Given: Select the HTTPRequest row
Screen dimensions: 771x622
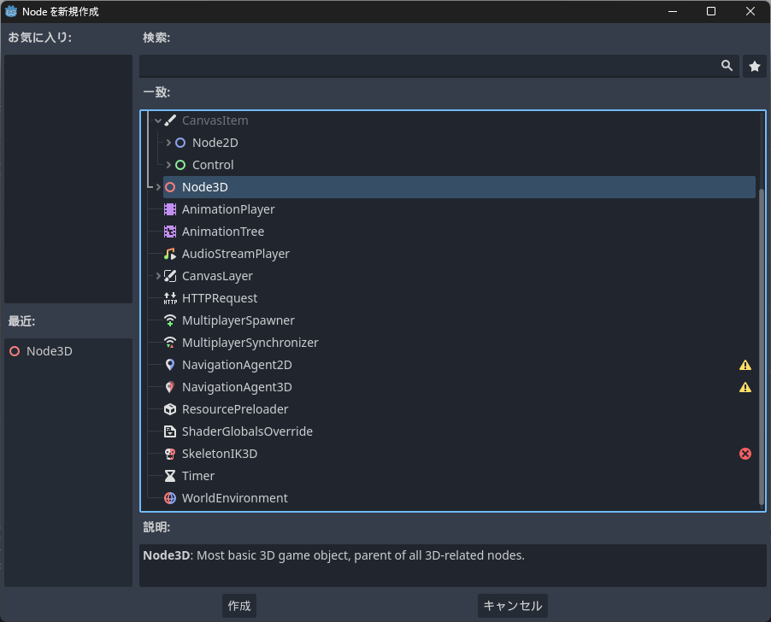Looking at the screenshot, I should coord(459,298).
